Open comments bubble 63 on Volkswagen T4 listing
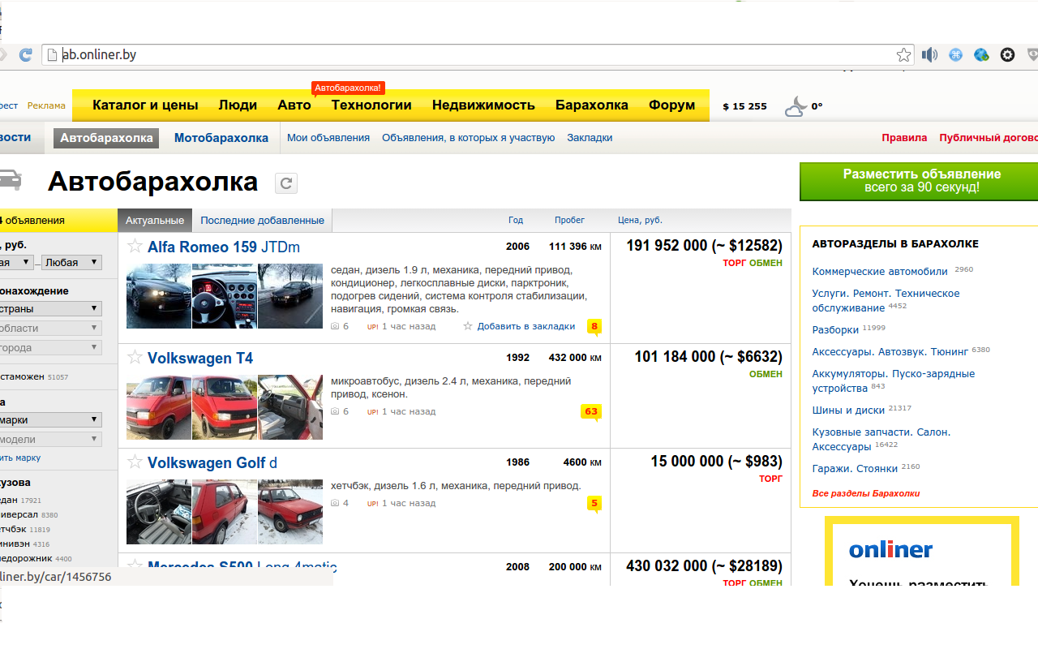Image resolution: width=1038 pixels, height=649 pixels. tap(591, 412)
